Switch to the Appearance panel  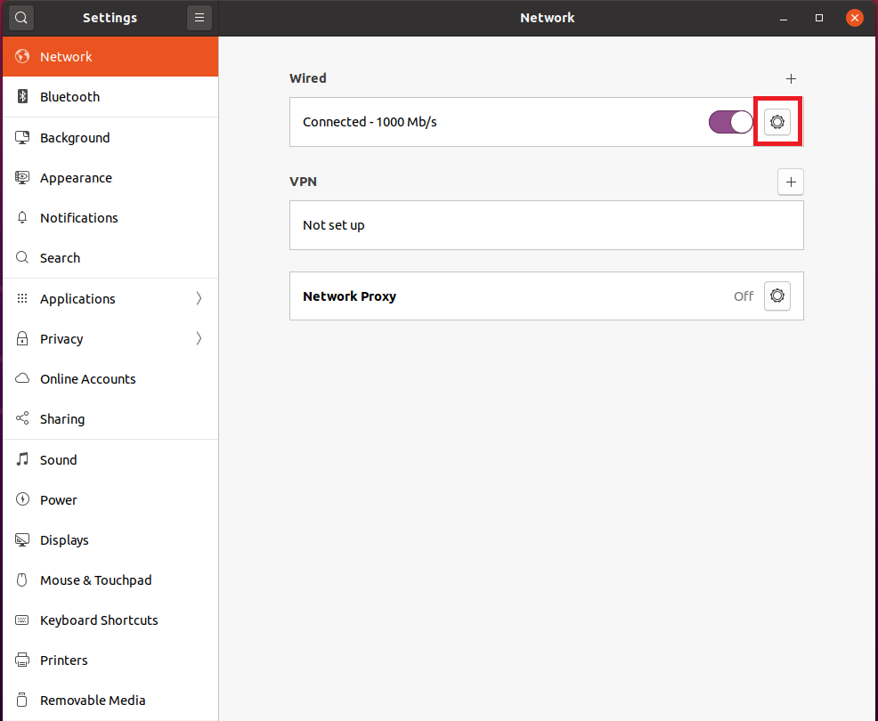76,178
